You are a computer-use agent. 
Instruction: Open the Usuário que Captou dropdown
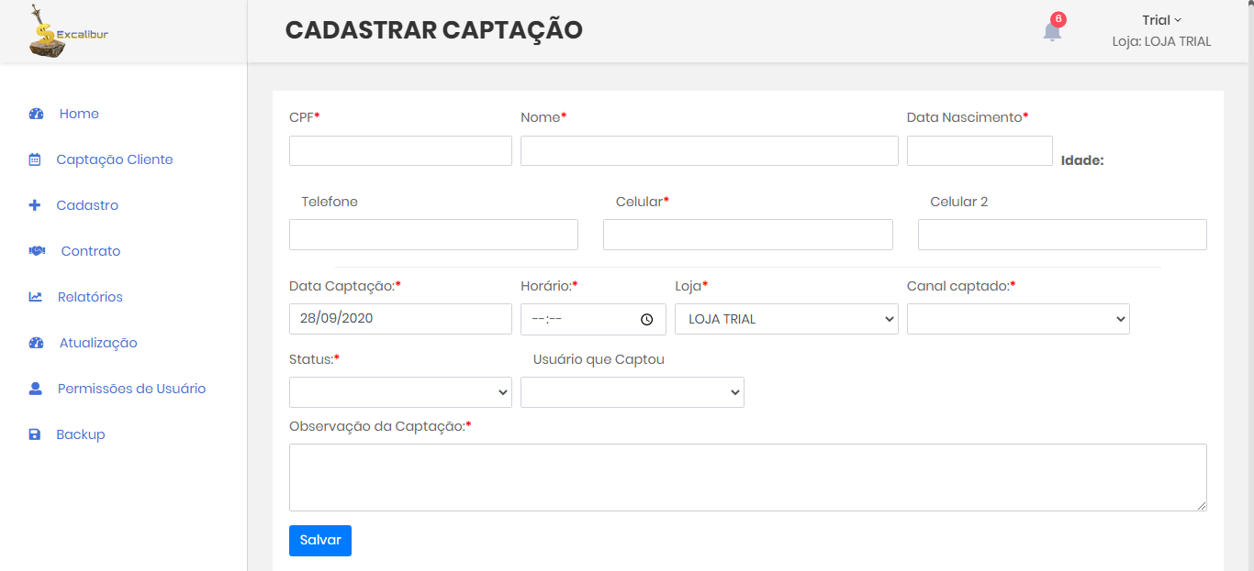tap(632, 392)
